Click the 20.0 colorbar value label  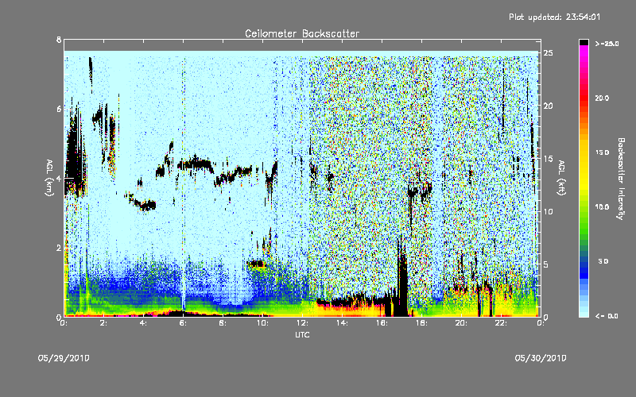point(602,98)
